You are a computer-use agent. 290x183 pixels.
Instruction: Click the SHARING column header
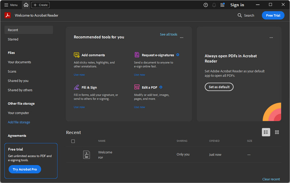click(182, 141)
